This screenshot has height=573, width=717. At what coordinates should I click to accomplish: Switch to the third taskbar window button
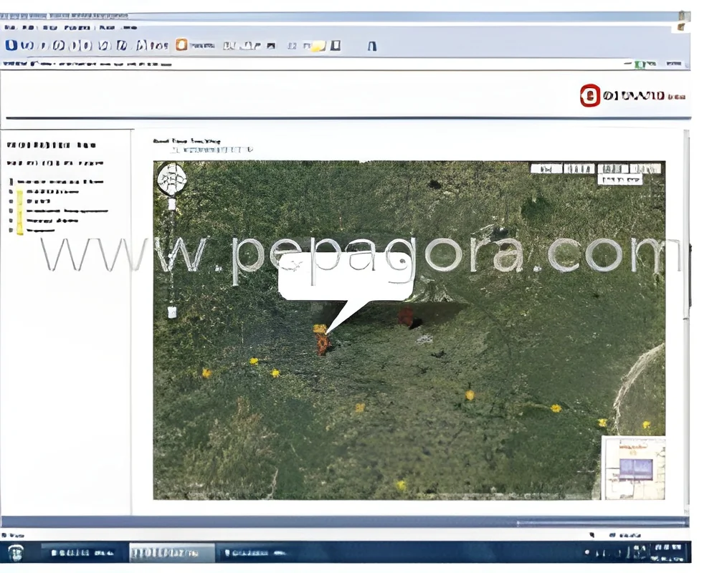pyautogui.click(x=255, y=553)
